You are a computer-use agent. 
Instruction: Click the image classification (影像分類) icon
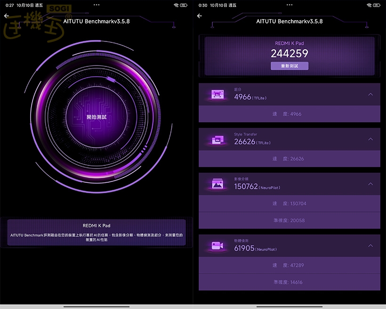click(x=217, y=184)
